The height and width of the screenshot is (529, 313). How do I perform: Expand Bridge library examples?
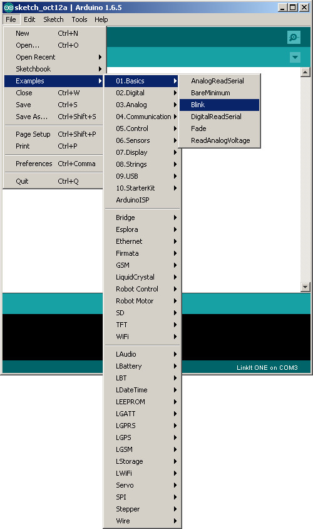coord(142,217)
